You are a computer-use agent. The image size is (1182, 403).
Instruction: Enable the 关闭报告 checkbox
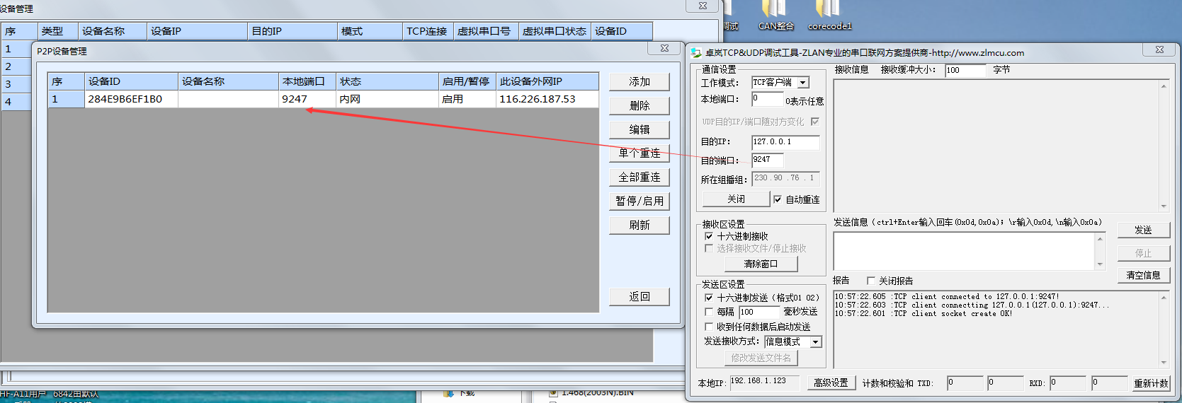(x=870, y=281)
